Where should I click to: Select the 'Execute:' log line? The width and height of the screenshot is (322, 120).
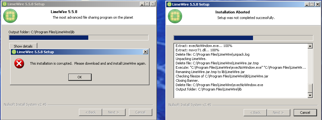(241, 67)
